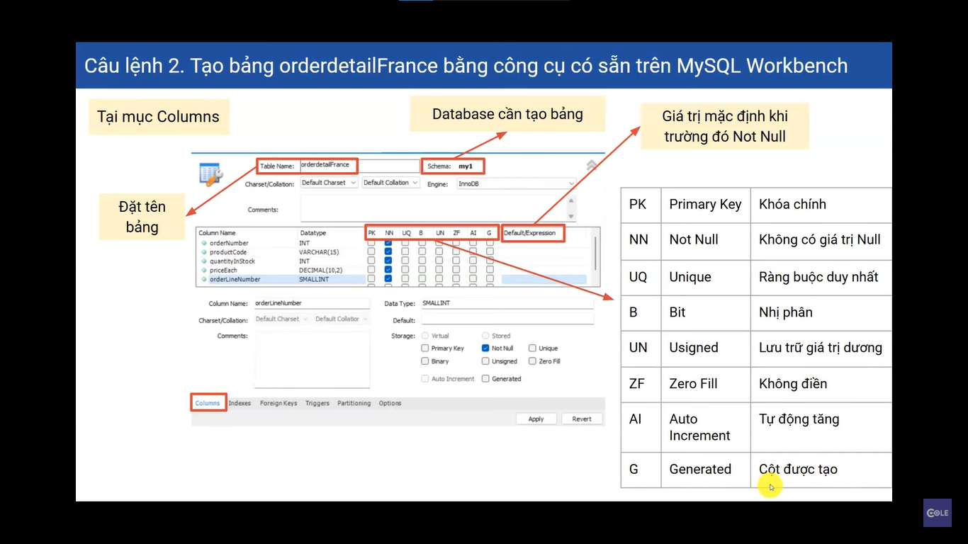Viewport: 968px width, 544px height.
Task: Toggle the Auto Increment checkbox
Action: pos(425,379)
